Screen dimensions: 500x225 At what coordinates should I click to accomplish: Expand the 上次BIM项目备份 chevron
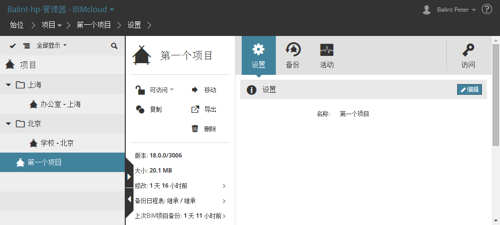(224, 216)
